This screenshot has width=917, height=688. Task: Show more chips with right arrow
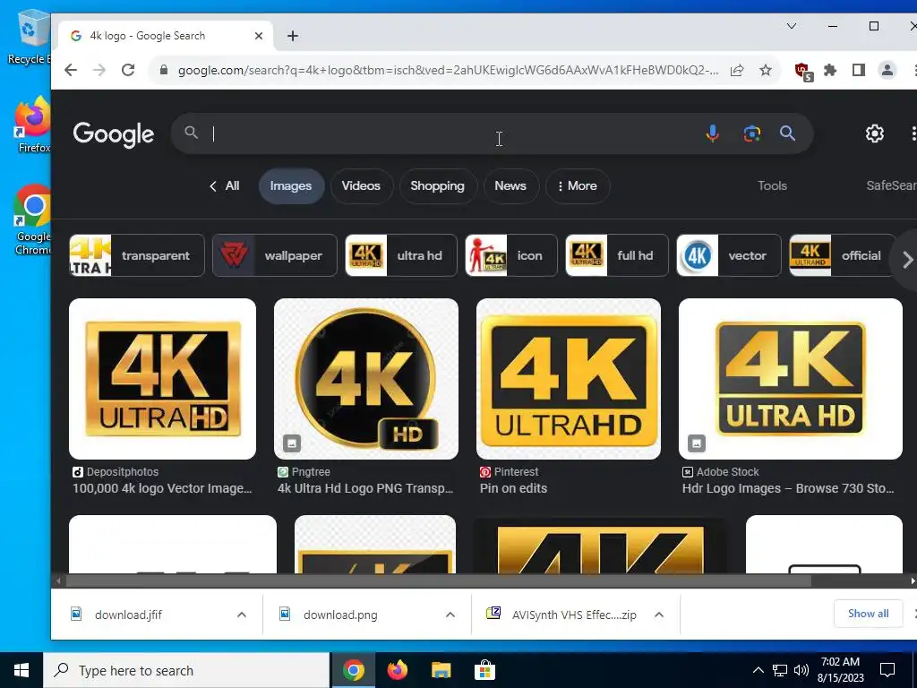tap(907, 259)
